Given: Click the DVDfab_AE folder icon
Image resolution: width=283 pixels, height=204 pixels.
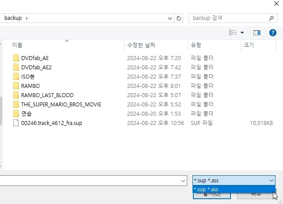Looking at the screenshot, I should (x=16, y=58).
